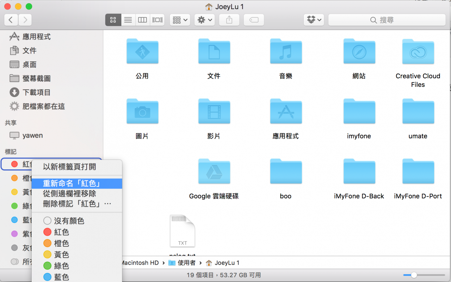Switch to column view in toolbar
The image size is (451, 282).
(142, 20)
